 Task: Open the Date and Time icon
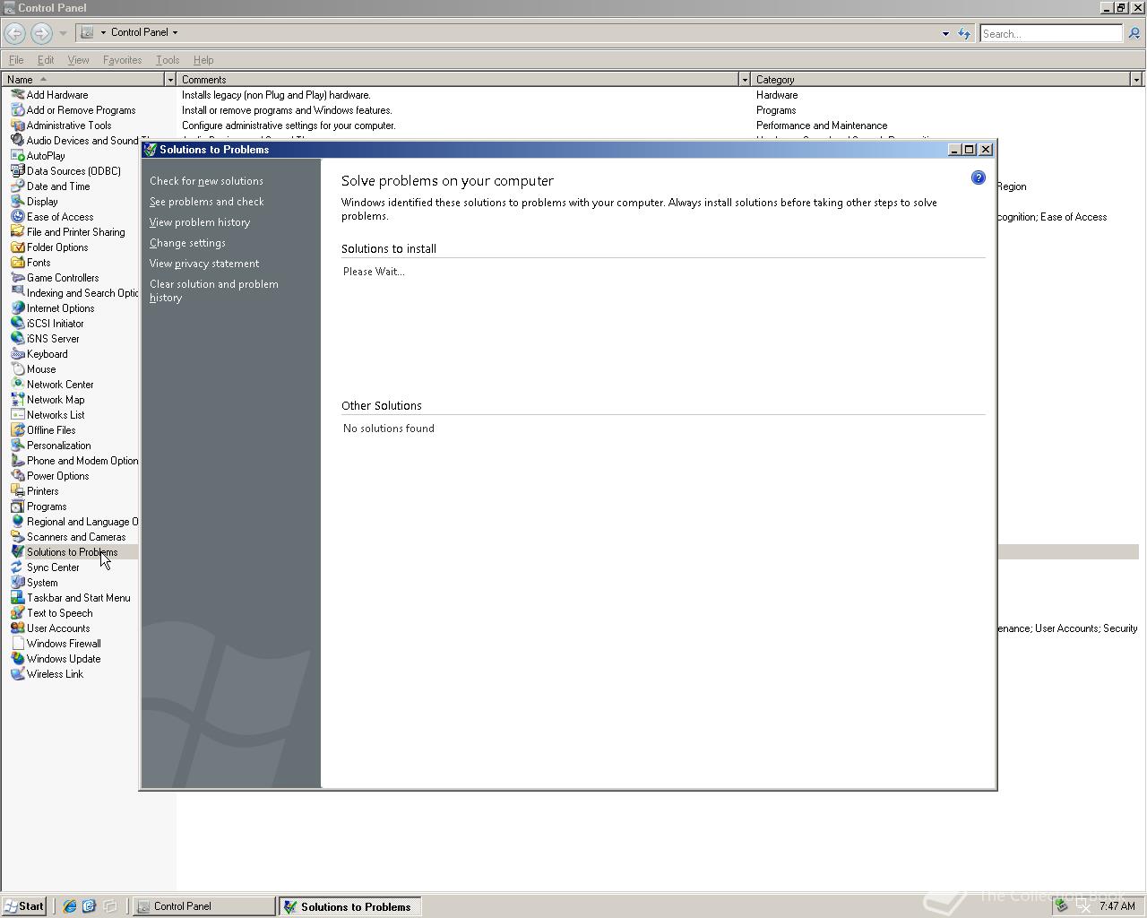[x=17, y=186]
